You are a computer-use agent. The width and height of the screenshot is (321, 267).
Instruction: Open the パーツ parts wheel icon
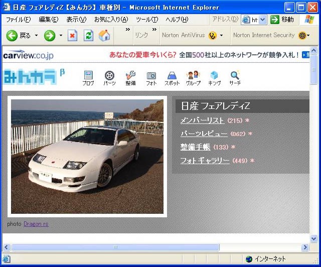coord(109,78)
